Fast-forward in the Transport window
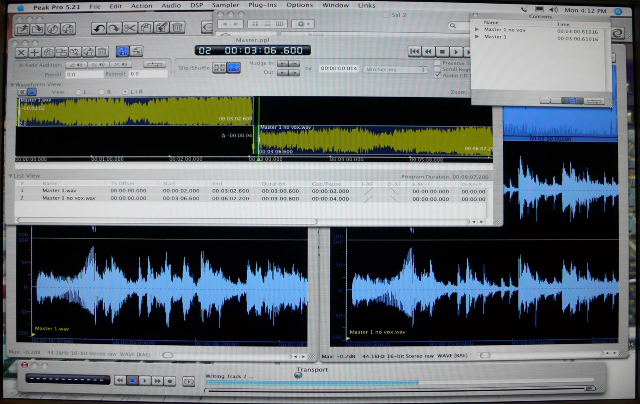640x404 pixels. 158,381
